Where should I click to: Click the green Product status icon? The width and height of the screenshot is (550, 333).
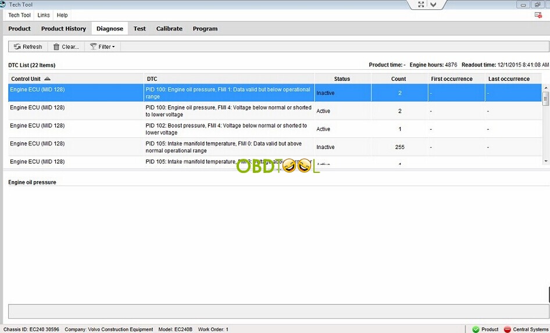(476, 329)
